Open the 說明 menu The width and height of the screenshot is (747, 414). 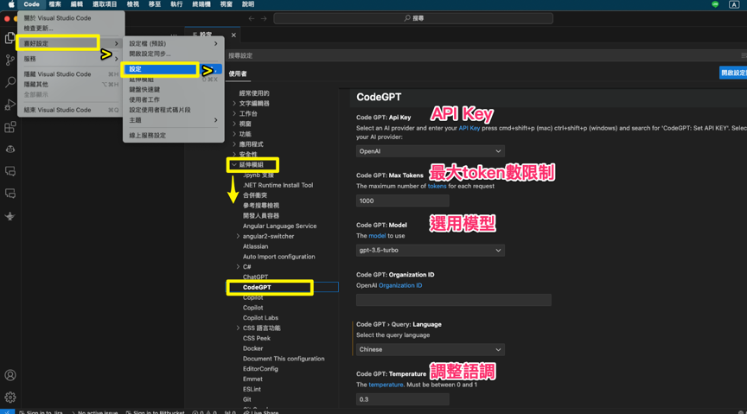[248, 4]
